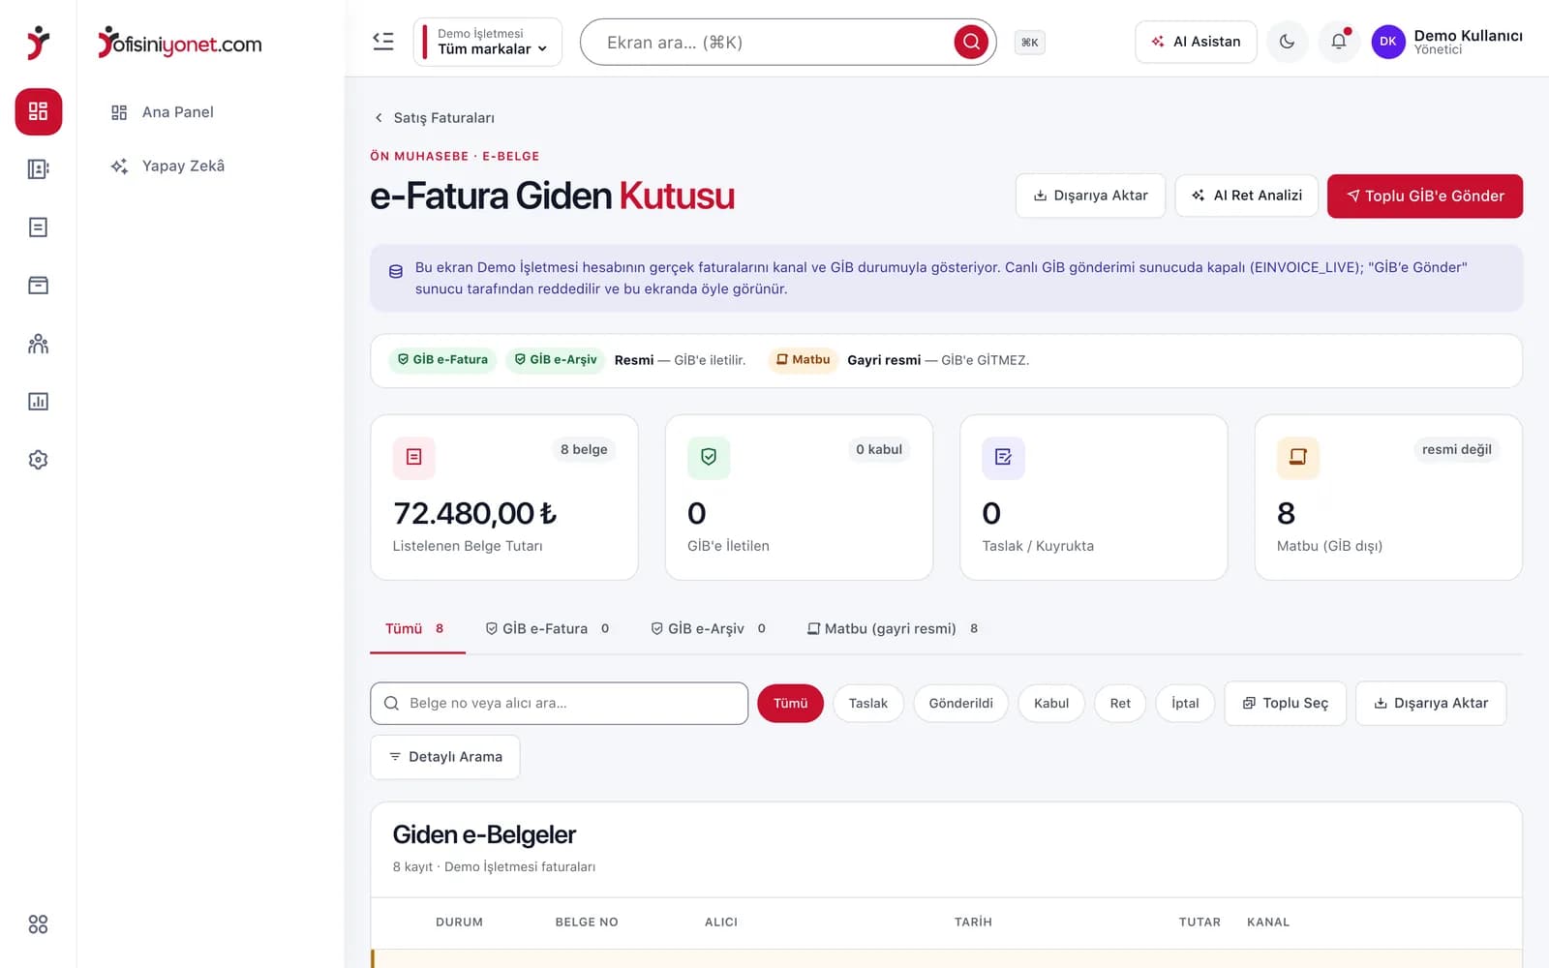Click the orange Matbu card icon

(x=1298, y=457)
